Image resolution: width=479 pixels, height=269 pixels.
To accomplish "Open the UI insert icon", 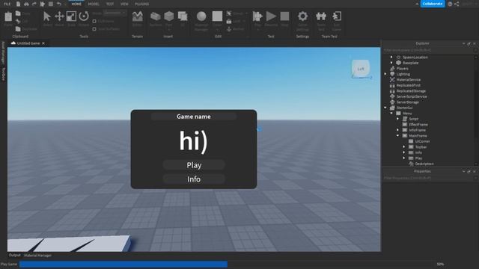I will (183, 16).
